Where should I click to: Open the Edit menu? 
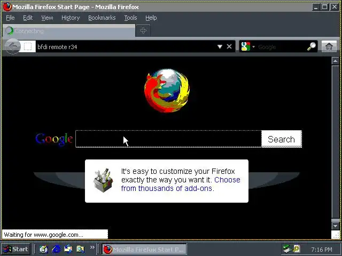(x=28, y=18)
